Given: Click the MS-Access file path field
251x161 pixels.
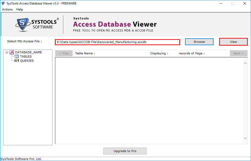Looking at the screenshot, I should (x=117, y=42).
